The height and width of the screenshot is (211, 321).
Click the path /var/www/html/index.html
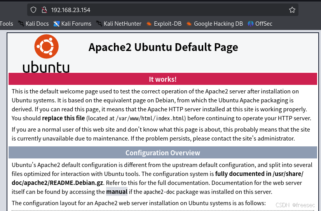[x=150, y=118]
